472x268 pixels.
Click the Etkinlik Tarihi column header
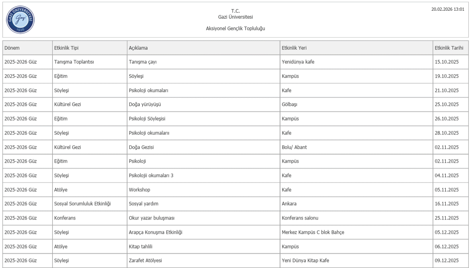449,48
